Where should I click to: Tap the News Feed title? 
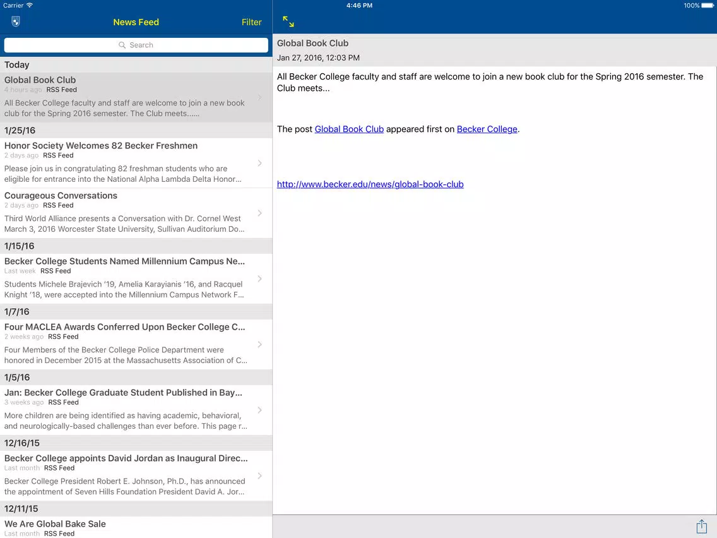click(136, 22)
